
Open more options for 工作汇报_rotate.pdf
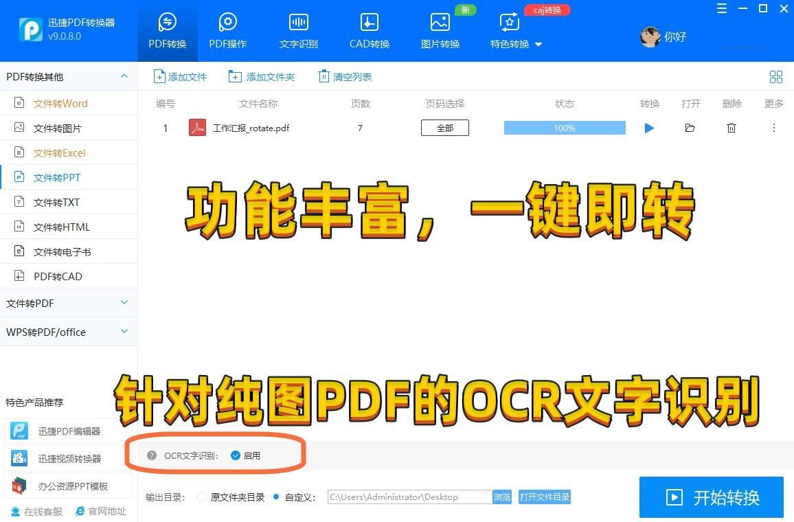774,128
